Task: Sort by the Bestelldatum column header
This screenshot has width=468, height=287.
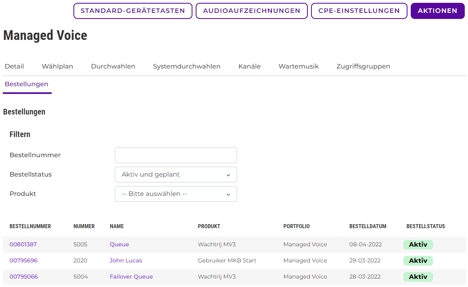Action: [368, 226]
